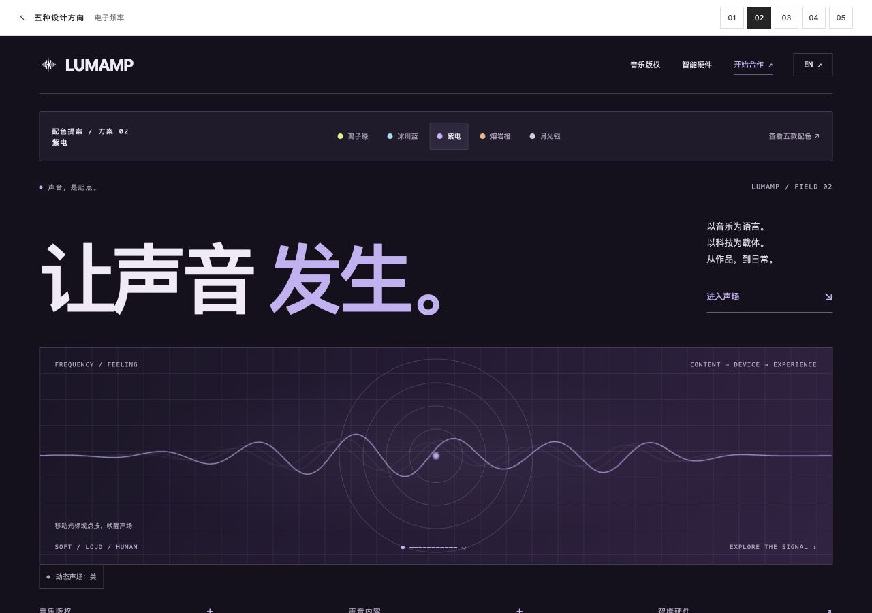Click the back arrow beside 五种设计方向
The image size is (872, 613).
click(22, 18)
